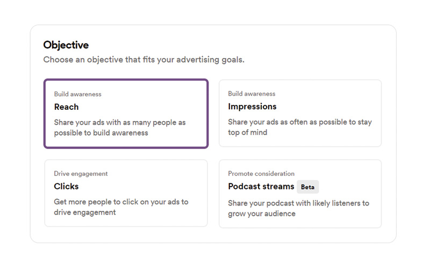Click 'Build awareness' label above Impressions

click(x=252, y=94)
